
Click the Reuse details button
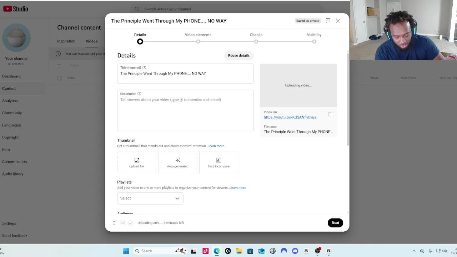point(239,55)
